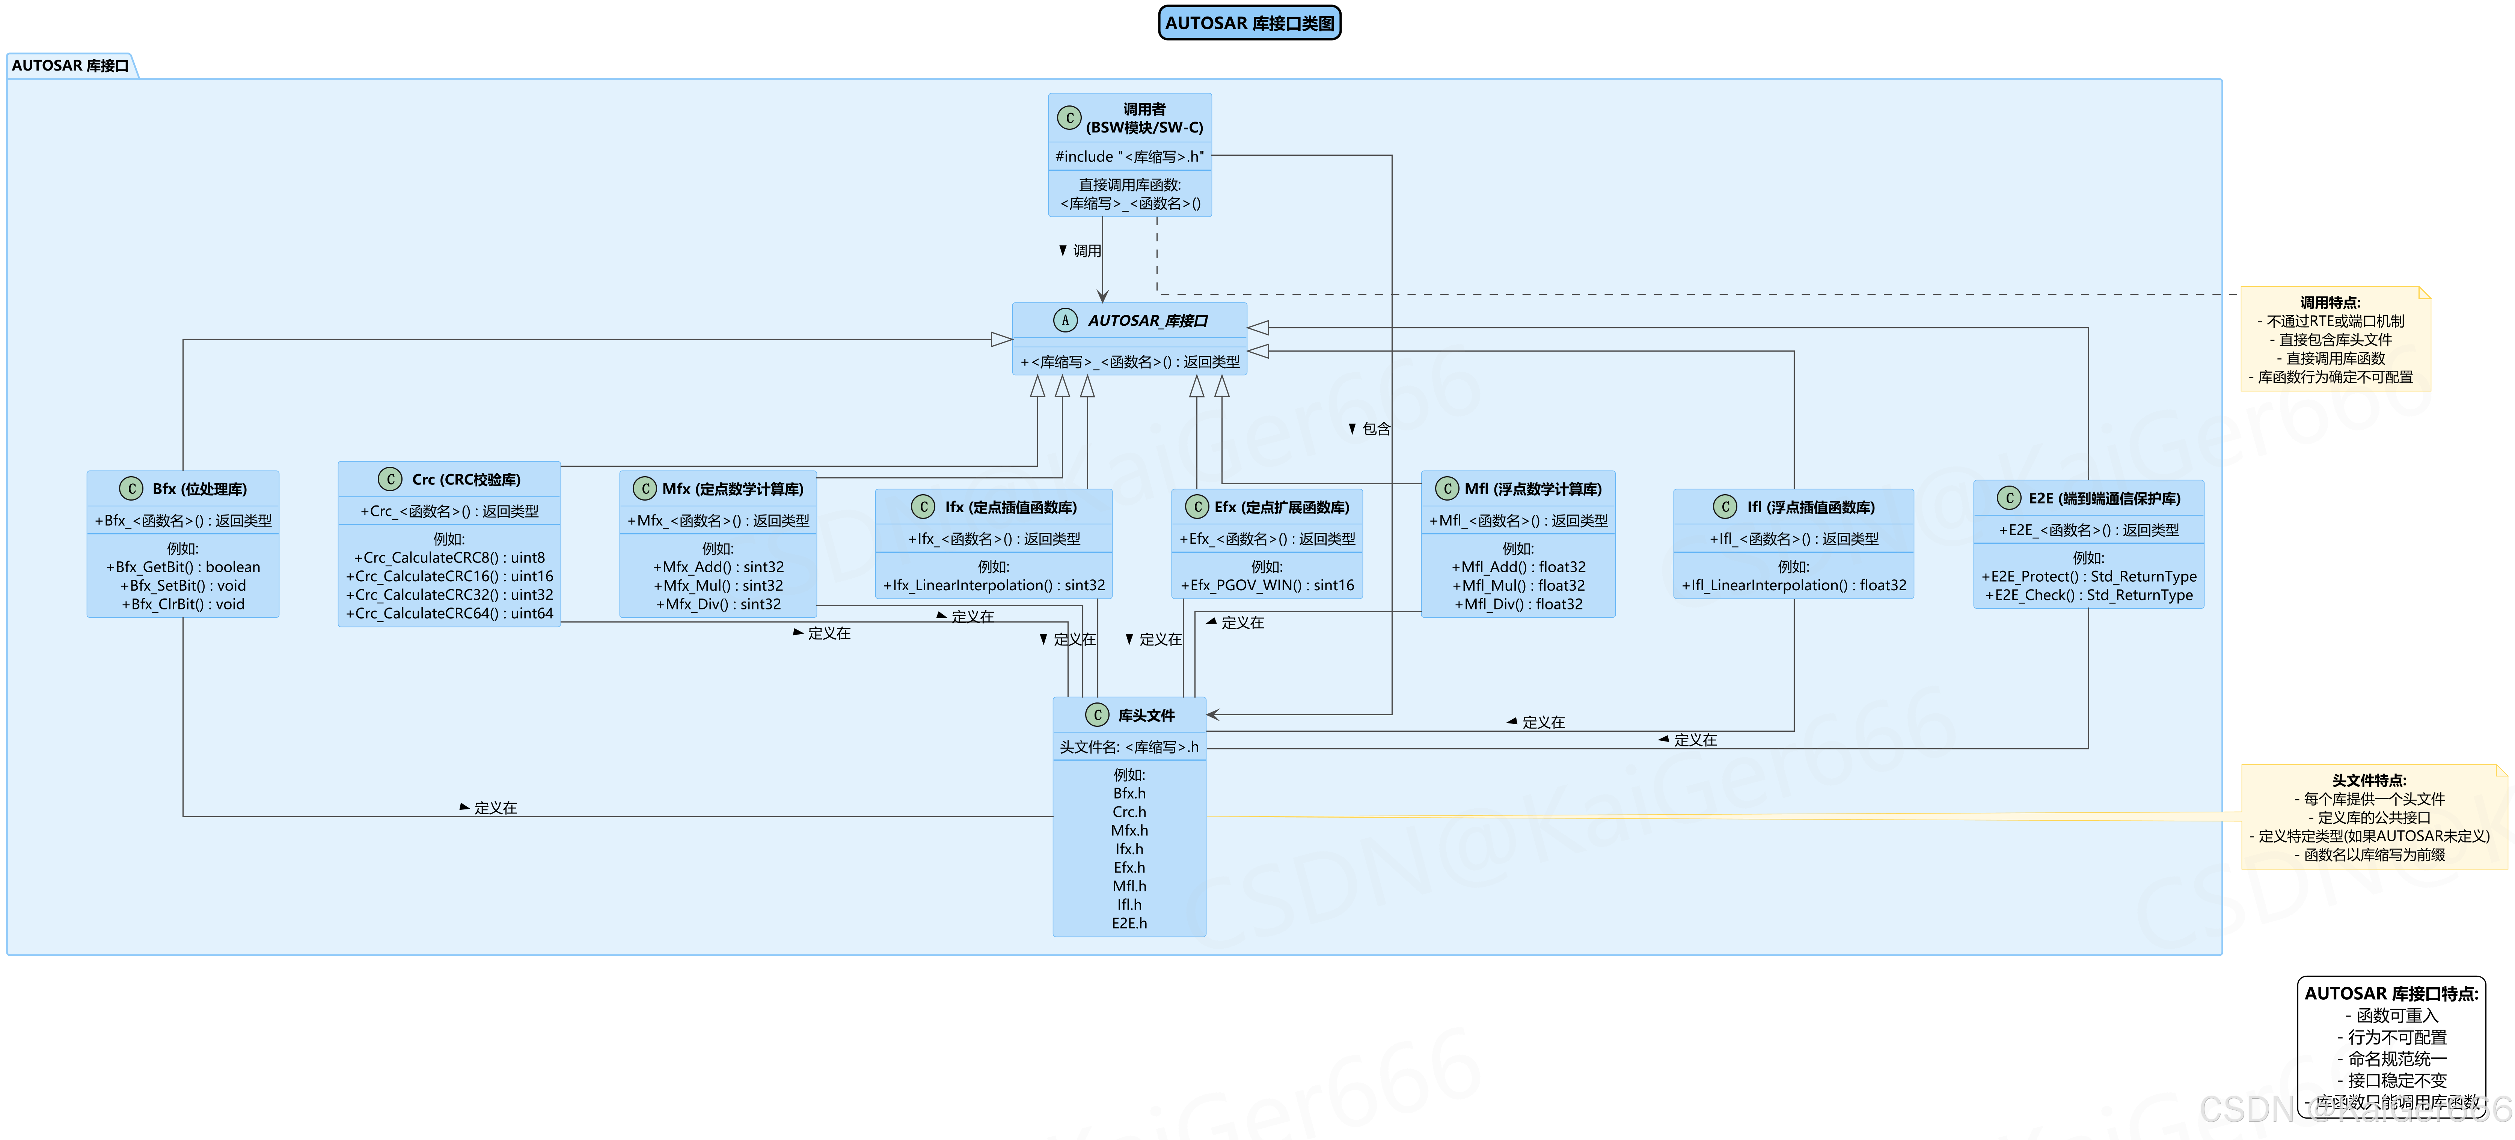Click the C icon of Efx class
Image resolution: width=2515 pixels, height=1140 pixels.
point(1197,507)
